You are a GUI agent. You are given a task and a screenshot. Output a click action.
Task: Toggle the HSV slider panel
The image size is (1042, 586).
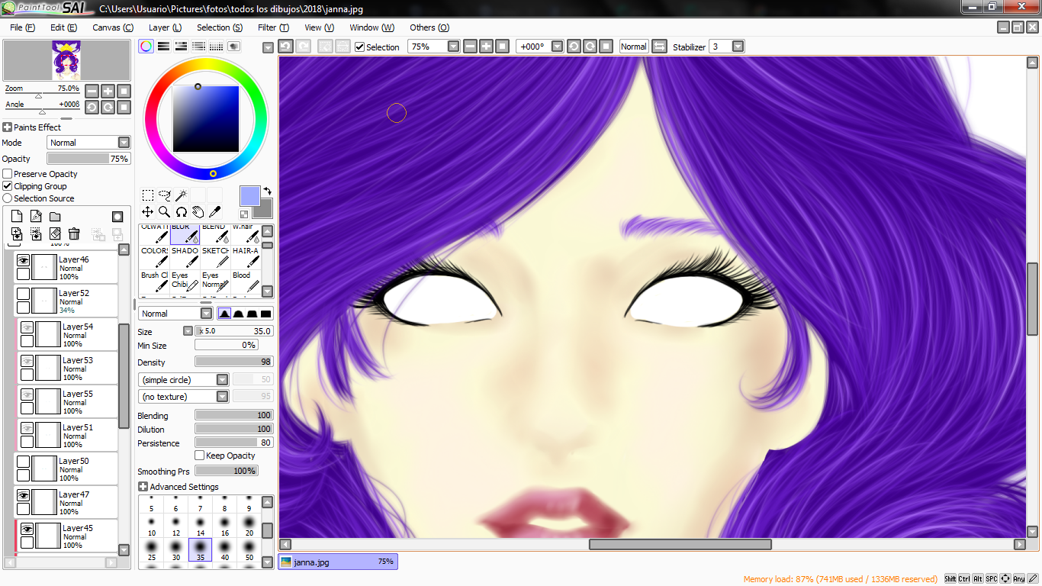coord(181,47)
